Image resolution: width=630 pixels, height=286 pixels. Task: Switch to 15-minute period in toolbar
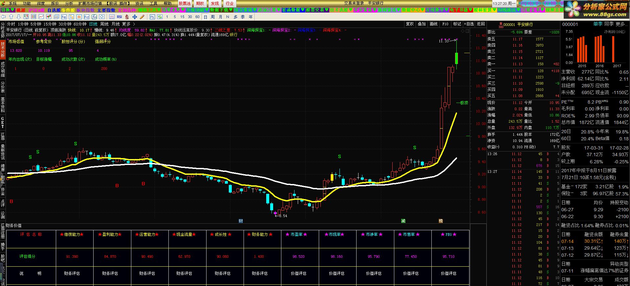coord(182,17)
